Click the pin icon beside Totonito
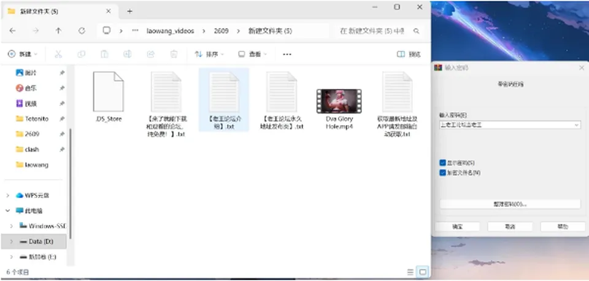589x281 pixels. pos(62,118)
